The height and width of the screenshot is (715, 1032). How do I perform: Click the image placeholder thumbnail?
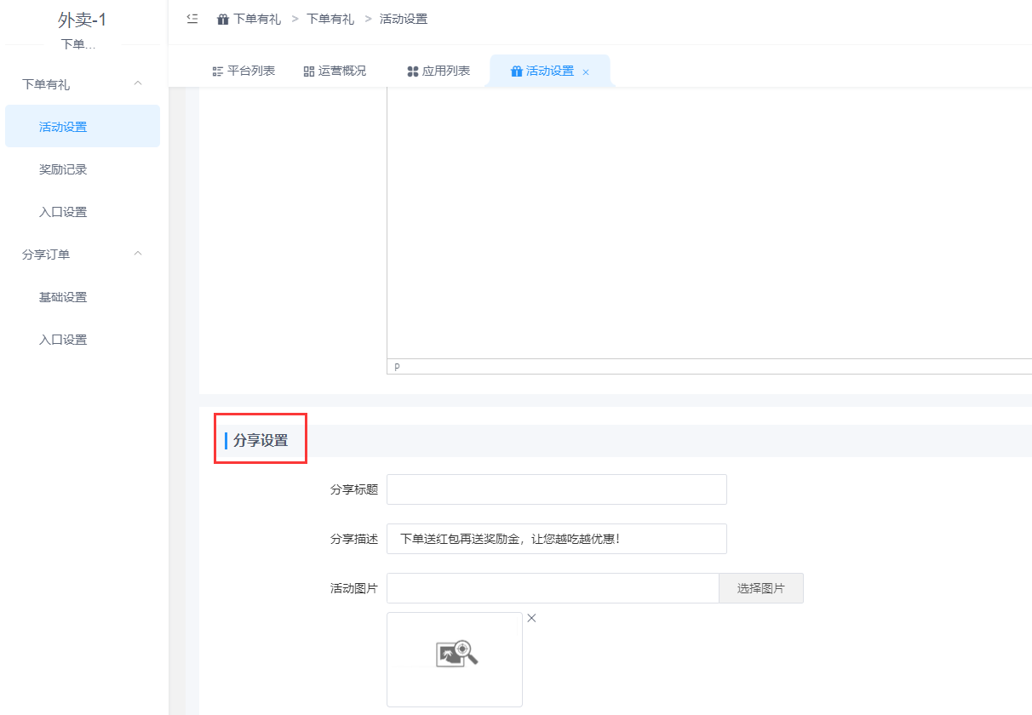tap(455, 659)
